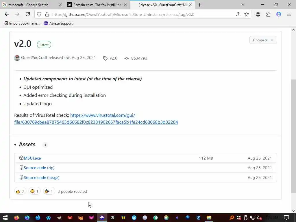Viewport: 296px width, 222px height.
Task: Click the MSUI.exe package icon
Action: click(x=21, y=158)
